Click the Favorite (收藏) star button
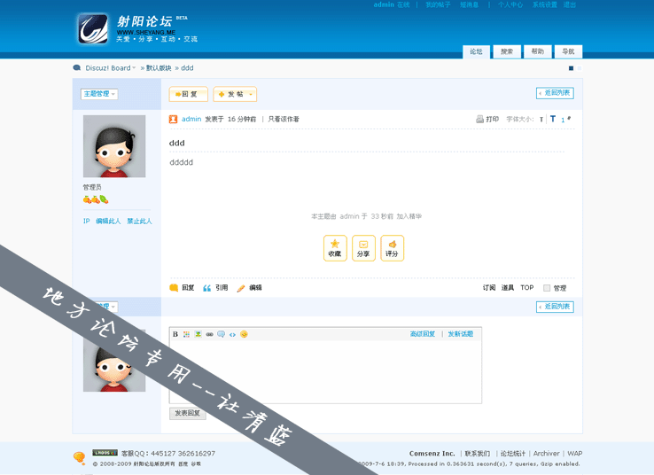The width and height of the screenshot is (654, 475). pos(335,248)
